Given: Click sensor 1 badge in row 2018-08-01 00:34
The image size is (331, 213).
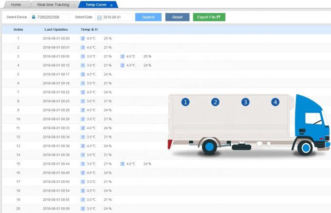Looking at the screenshot, I should point(83,137).
